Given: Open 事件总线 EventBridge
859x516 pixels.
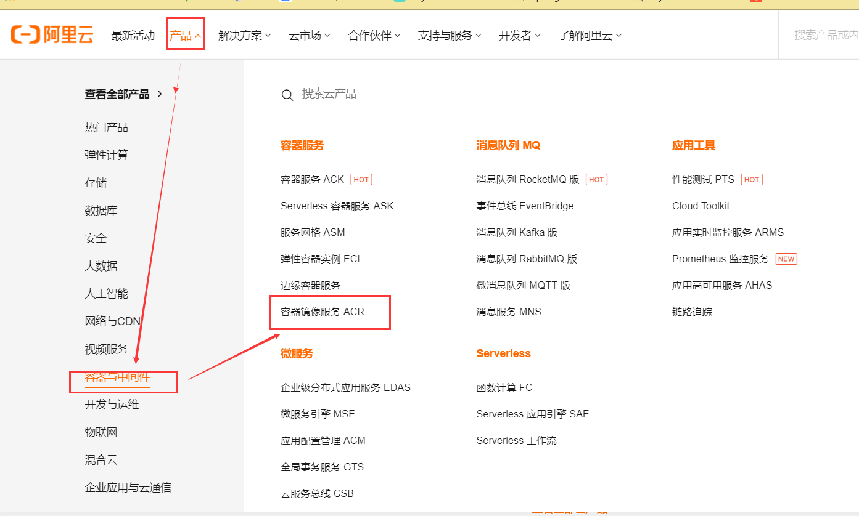Looking at the screenshot, I should pyautogui.click(x=525, y=206).
